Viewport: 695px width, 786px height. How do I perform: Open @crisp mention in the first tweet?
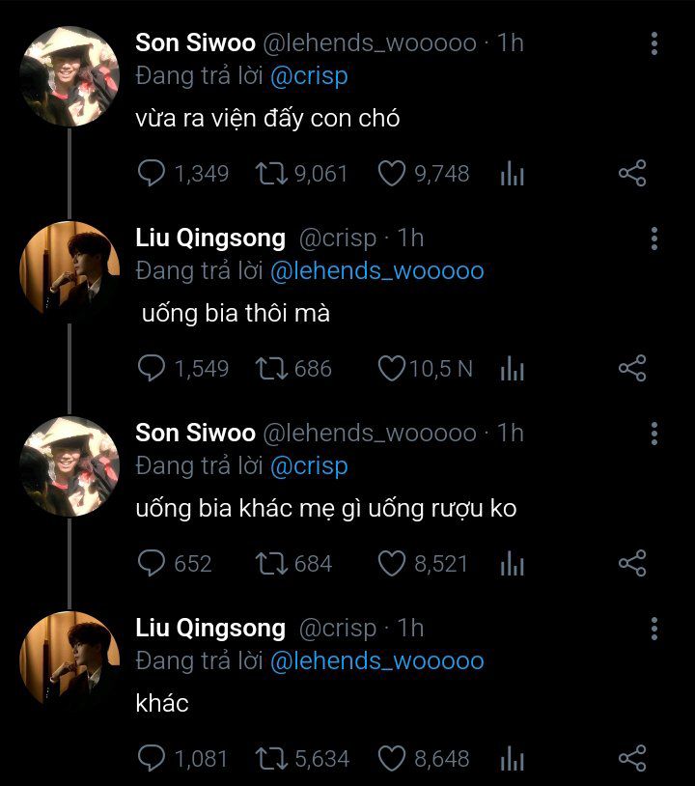click(x=309, y=76)
